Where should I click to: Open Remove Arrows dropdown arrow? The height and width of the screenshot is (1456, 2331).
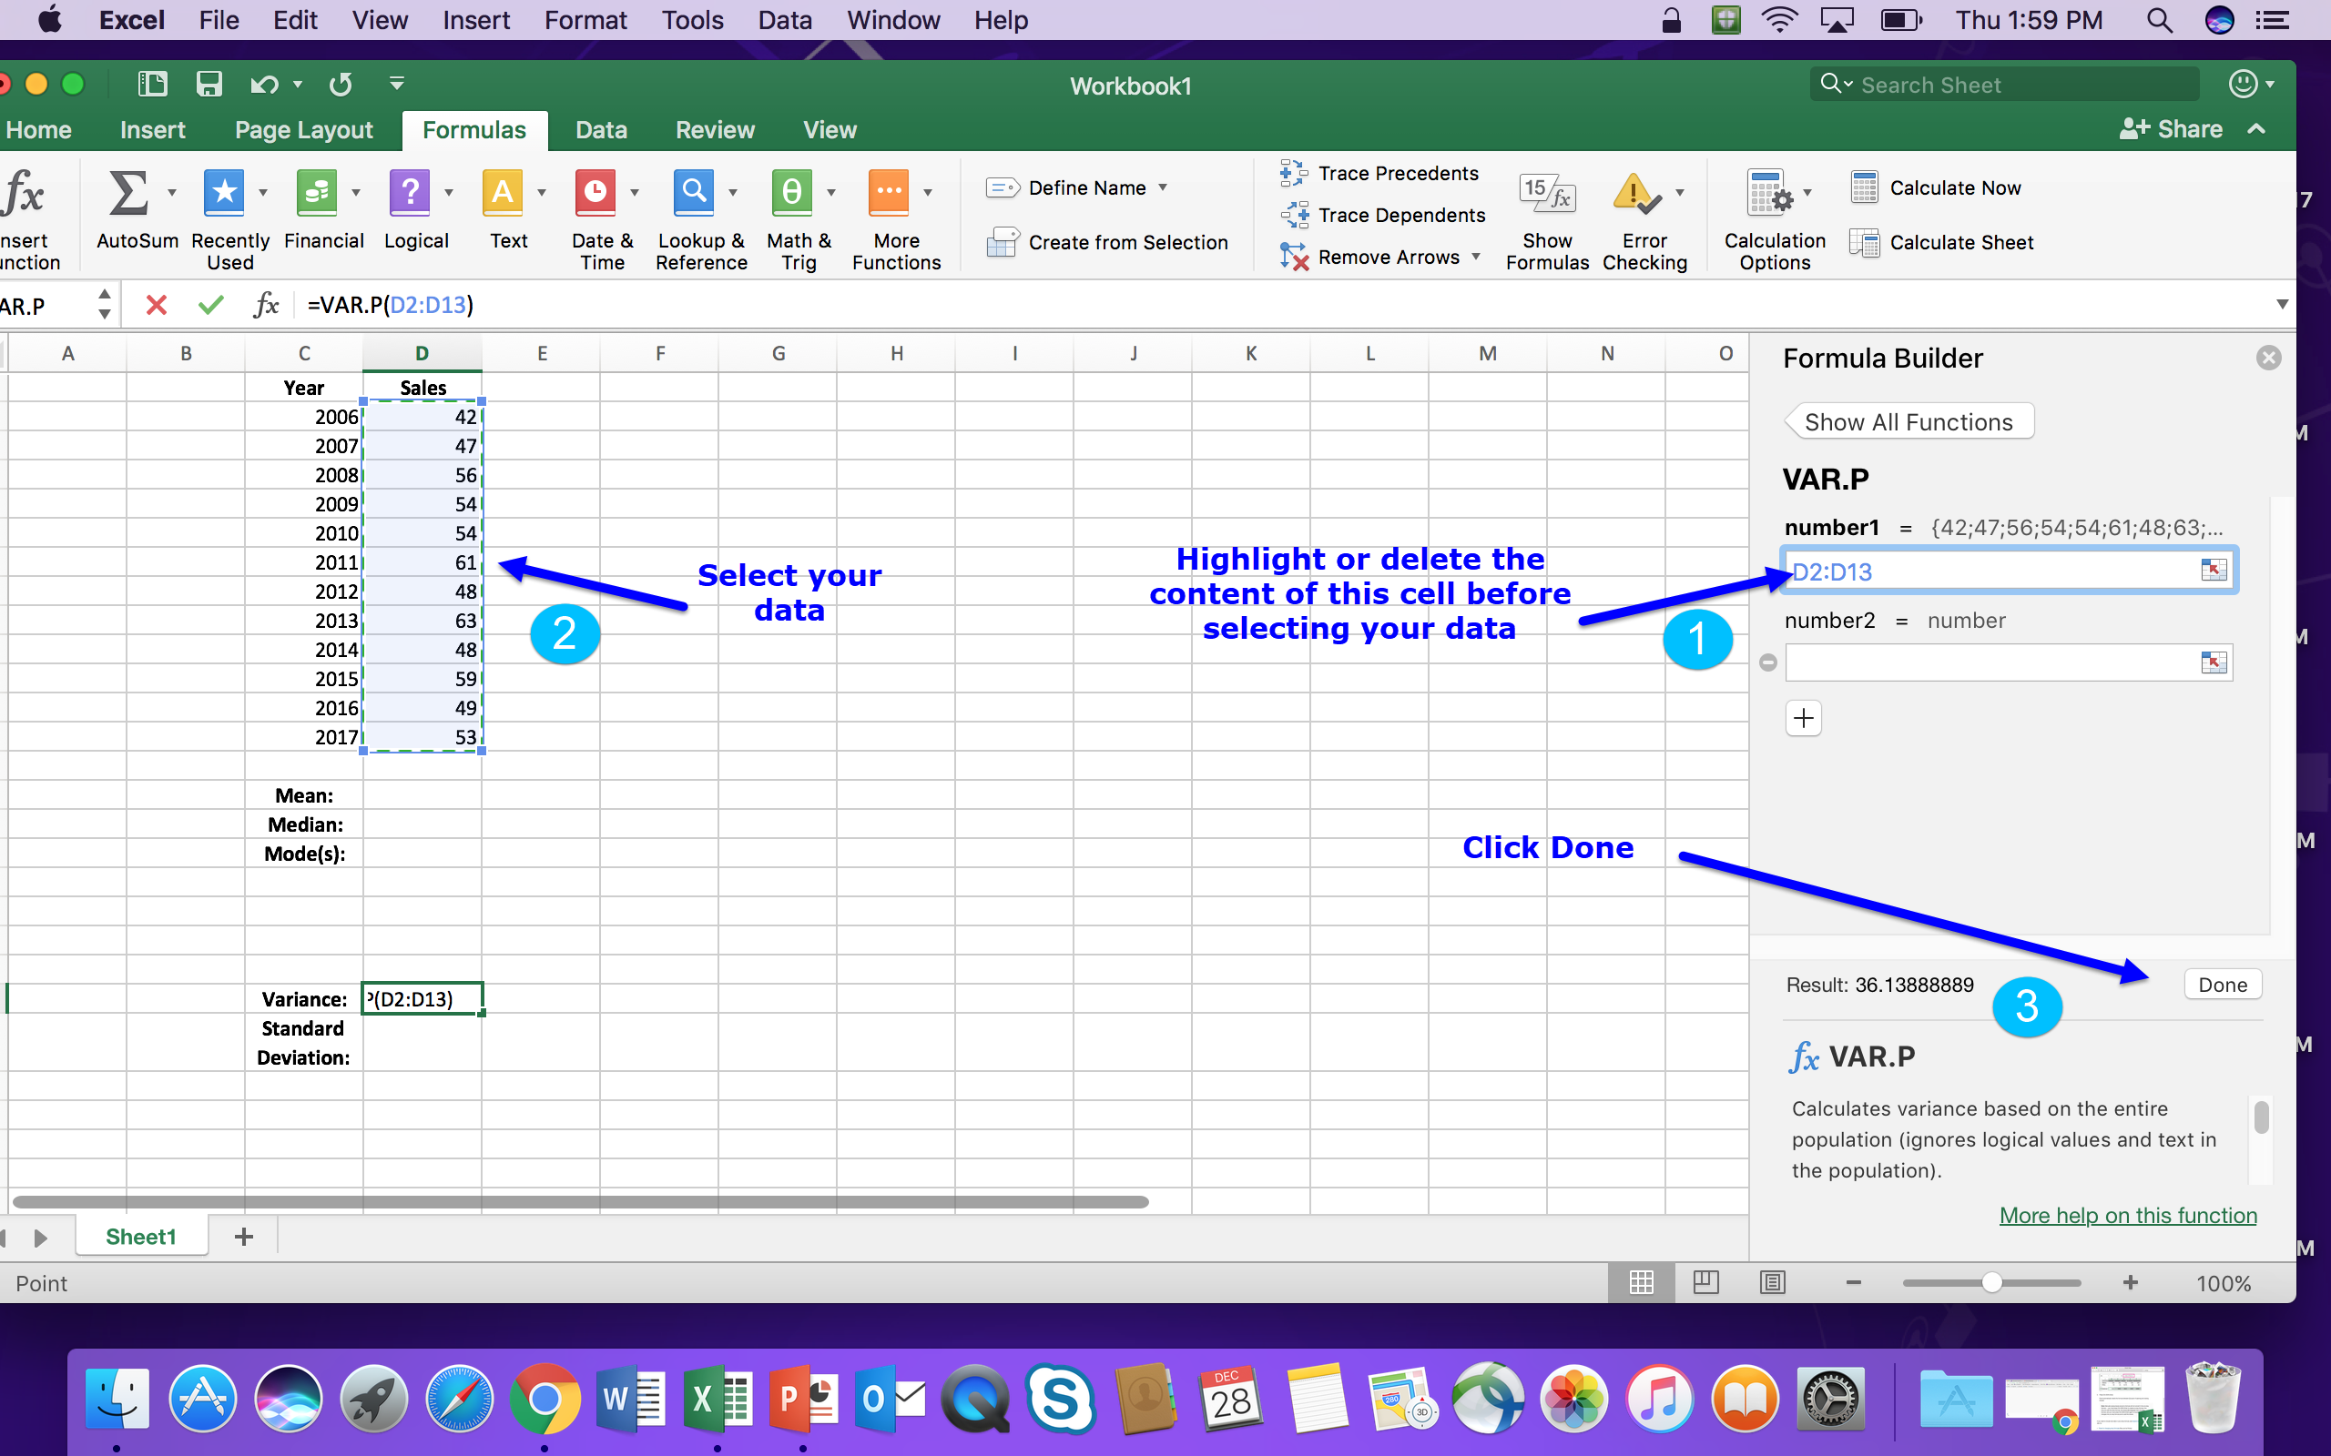[1476, 256]
